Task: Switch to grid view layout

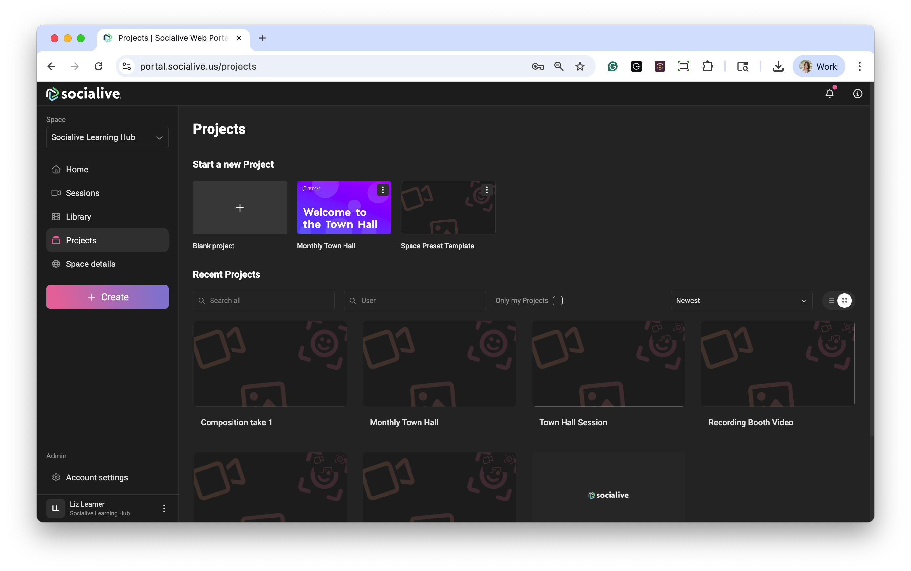Action: coord(845,301)
